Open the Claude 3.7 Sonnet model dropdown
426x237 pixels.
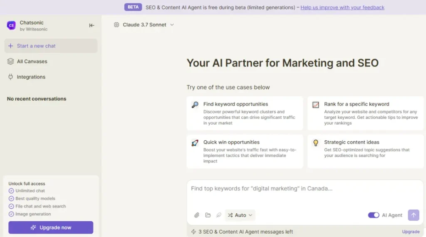click(x=144, y=24)
